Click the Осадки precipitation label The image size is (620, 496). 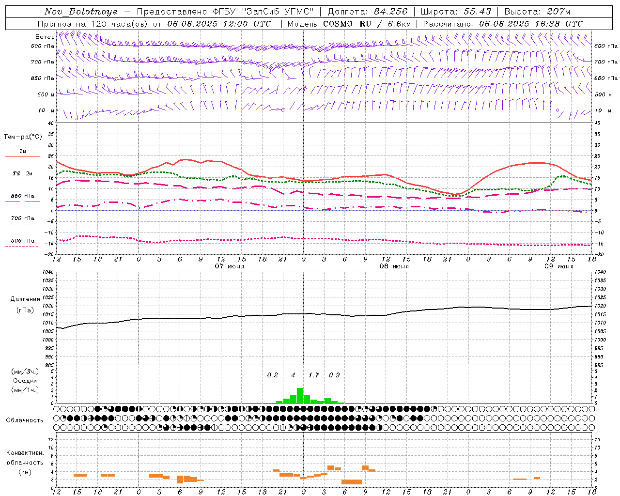tap(25, 381)
